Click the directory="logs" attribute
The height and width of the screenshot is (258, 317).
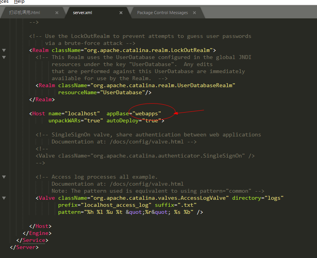pyautogui.click(x=258, y=198)
